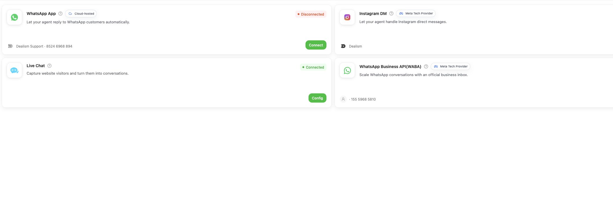Click the Instagram DM logo icon

click(x=347, y=17)
